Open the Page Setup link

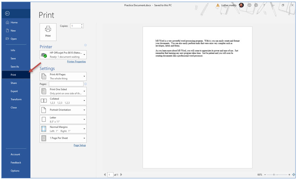(80, 146)
